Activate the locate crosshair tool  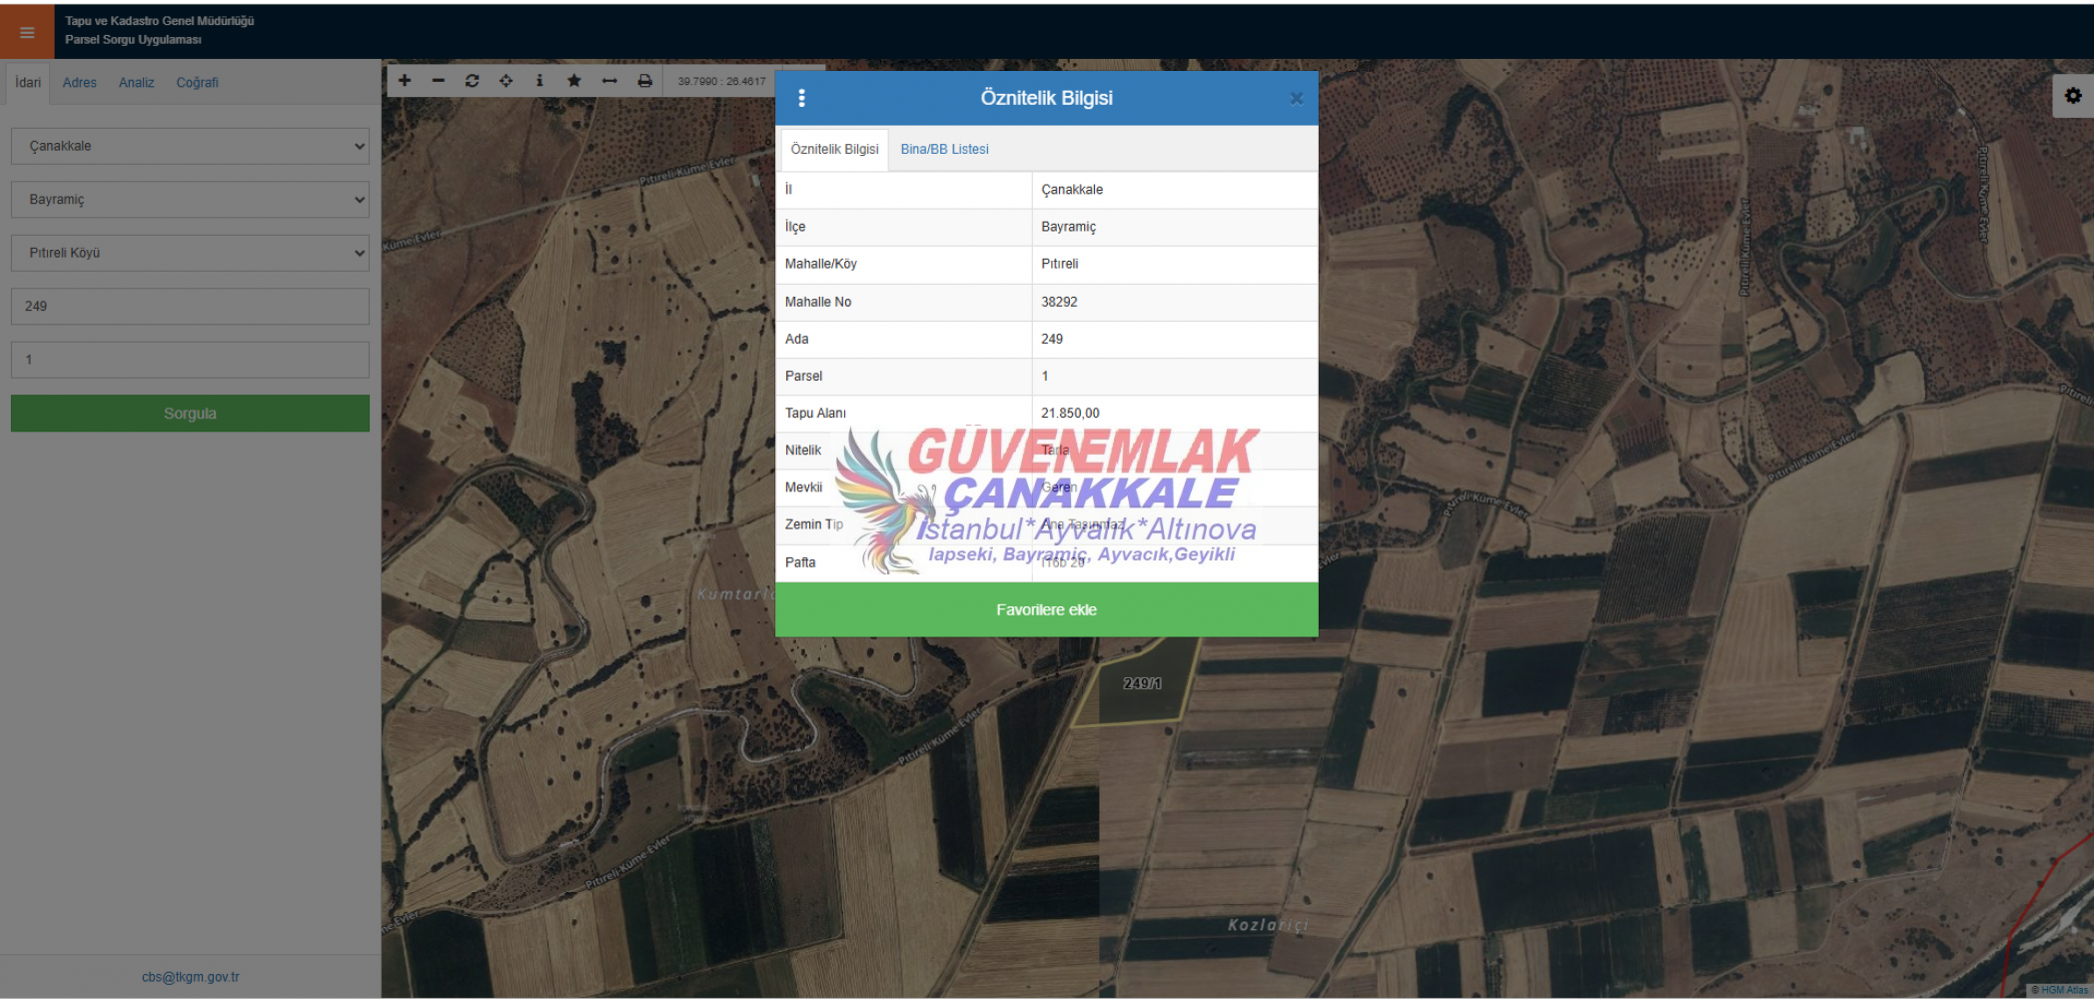click(507, 81)
